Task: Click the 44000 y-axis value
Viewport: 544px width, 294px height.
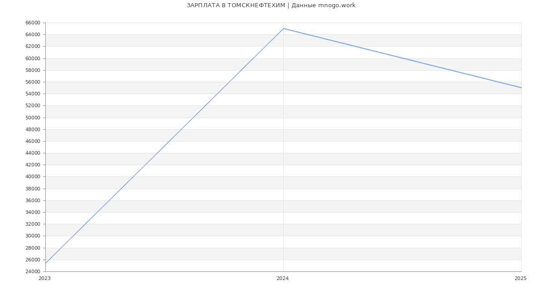Action: click(33, 153)
